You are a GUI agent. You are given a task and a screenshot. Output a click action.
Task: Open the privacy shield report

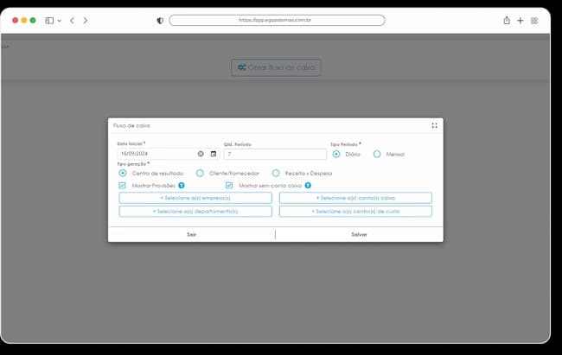pos(160,21)
